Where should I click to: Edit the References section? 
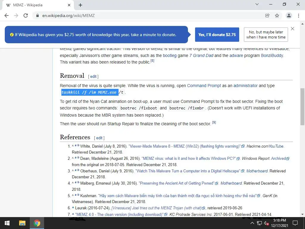coord(99,138)
